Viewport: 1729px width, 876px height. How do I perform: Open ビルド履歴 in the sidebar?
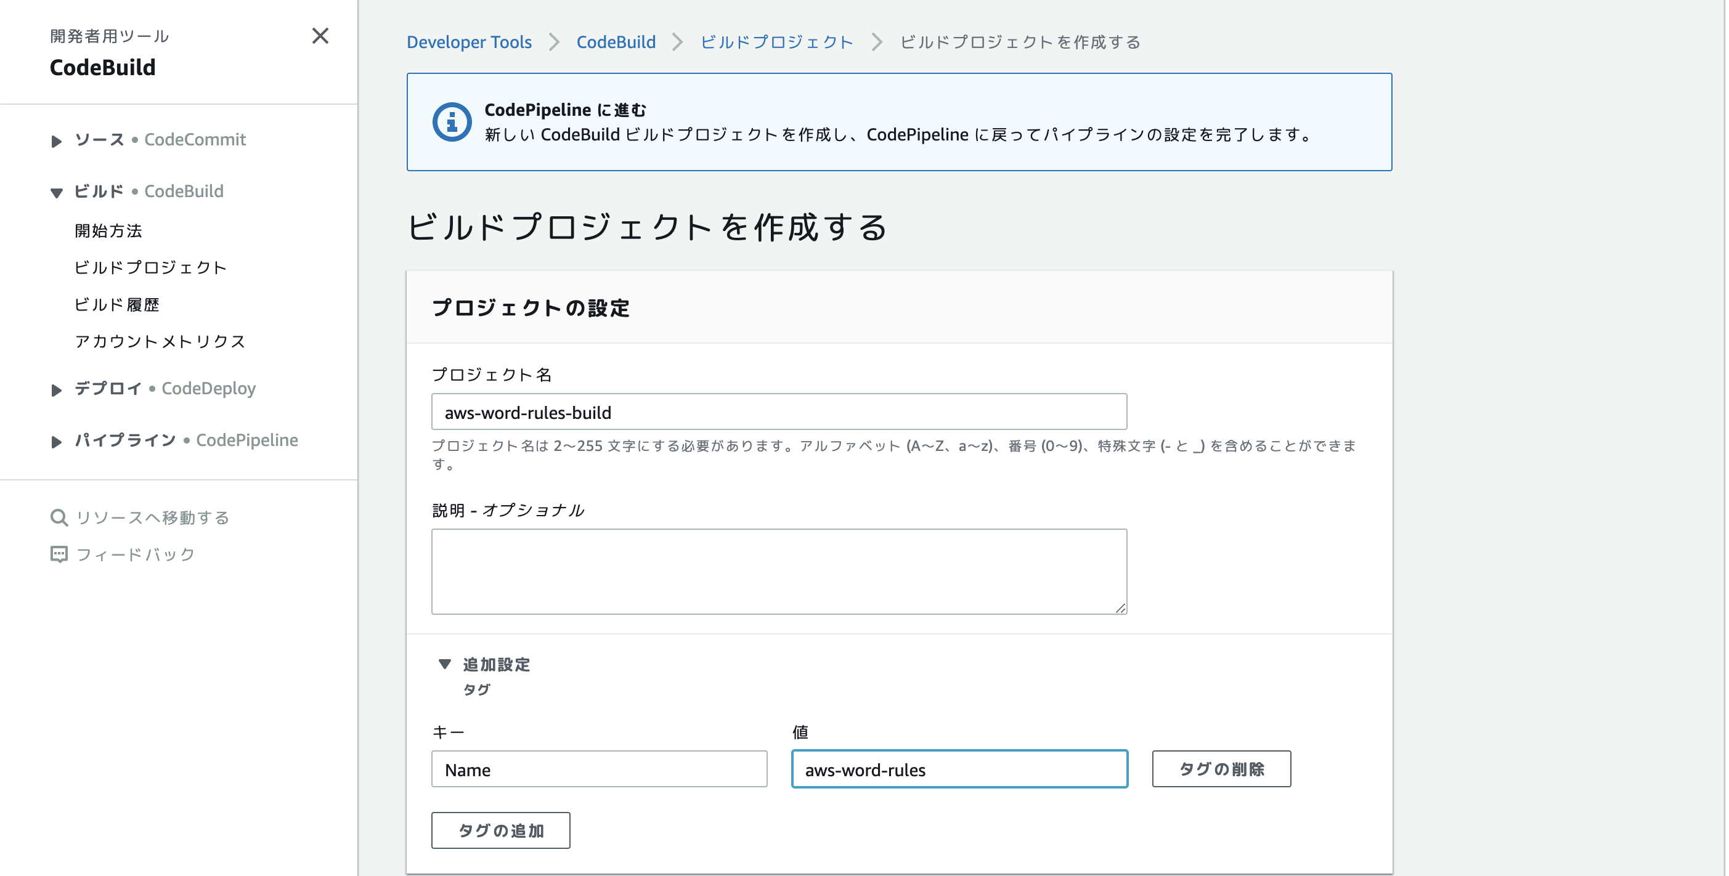coord(117,305)
